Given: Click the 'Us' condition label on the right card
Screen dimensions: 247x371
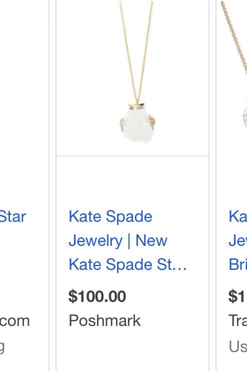Looking at the screenshot, I should tap(238, 346).
